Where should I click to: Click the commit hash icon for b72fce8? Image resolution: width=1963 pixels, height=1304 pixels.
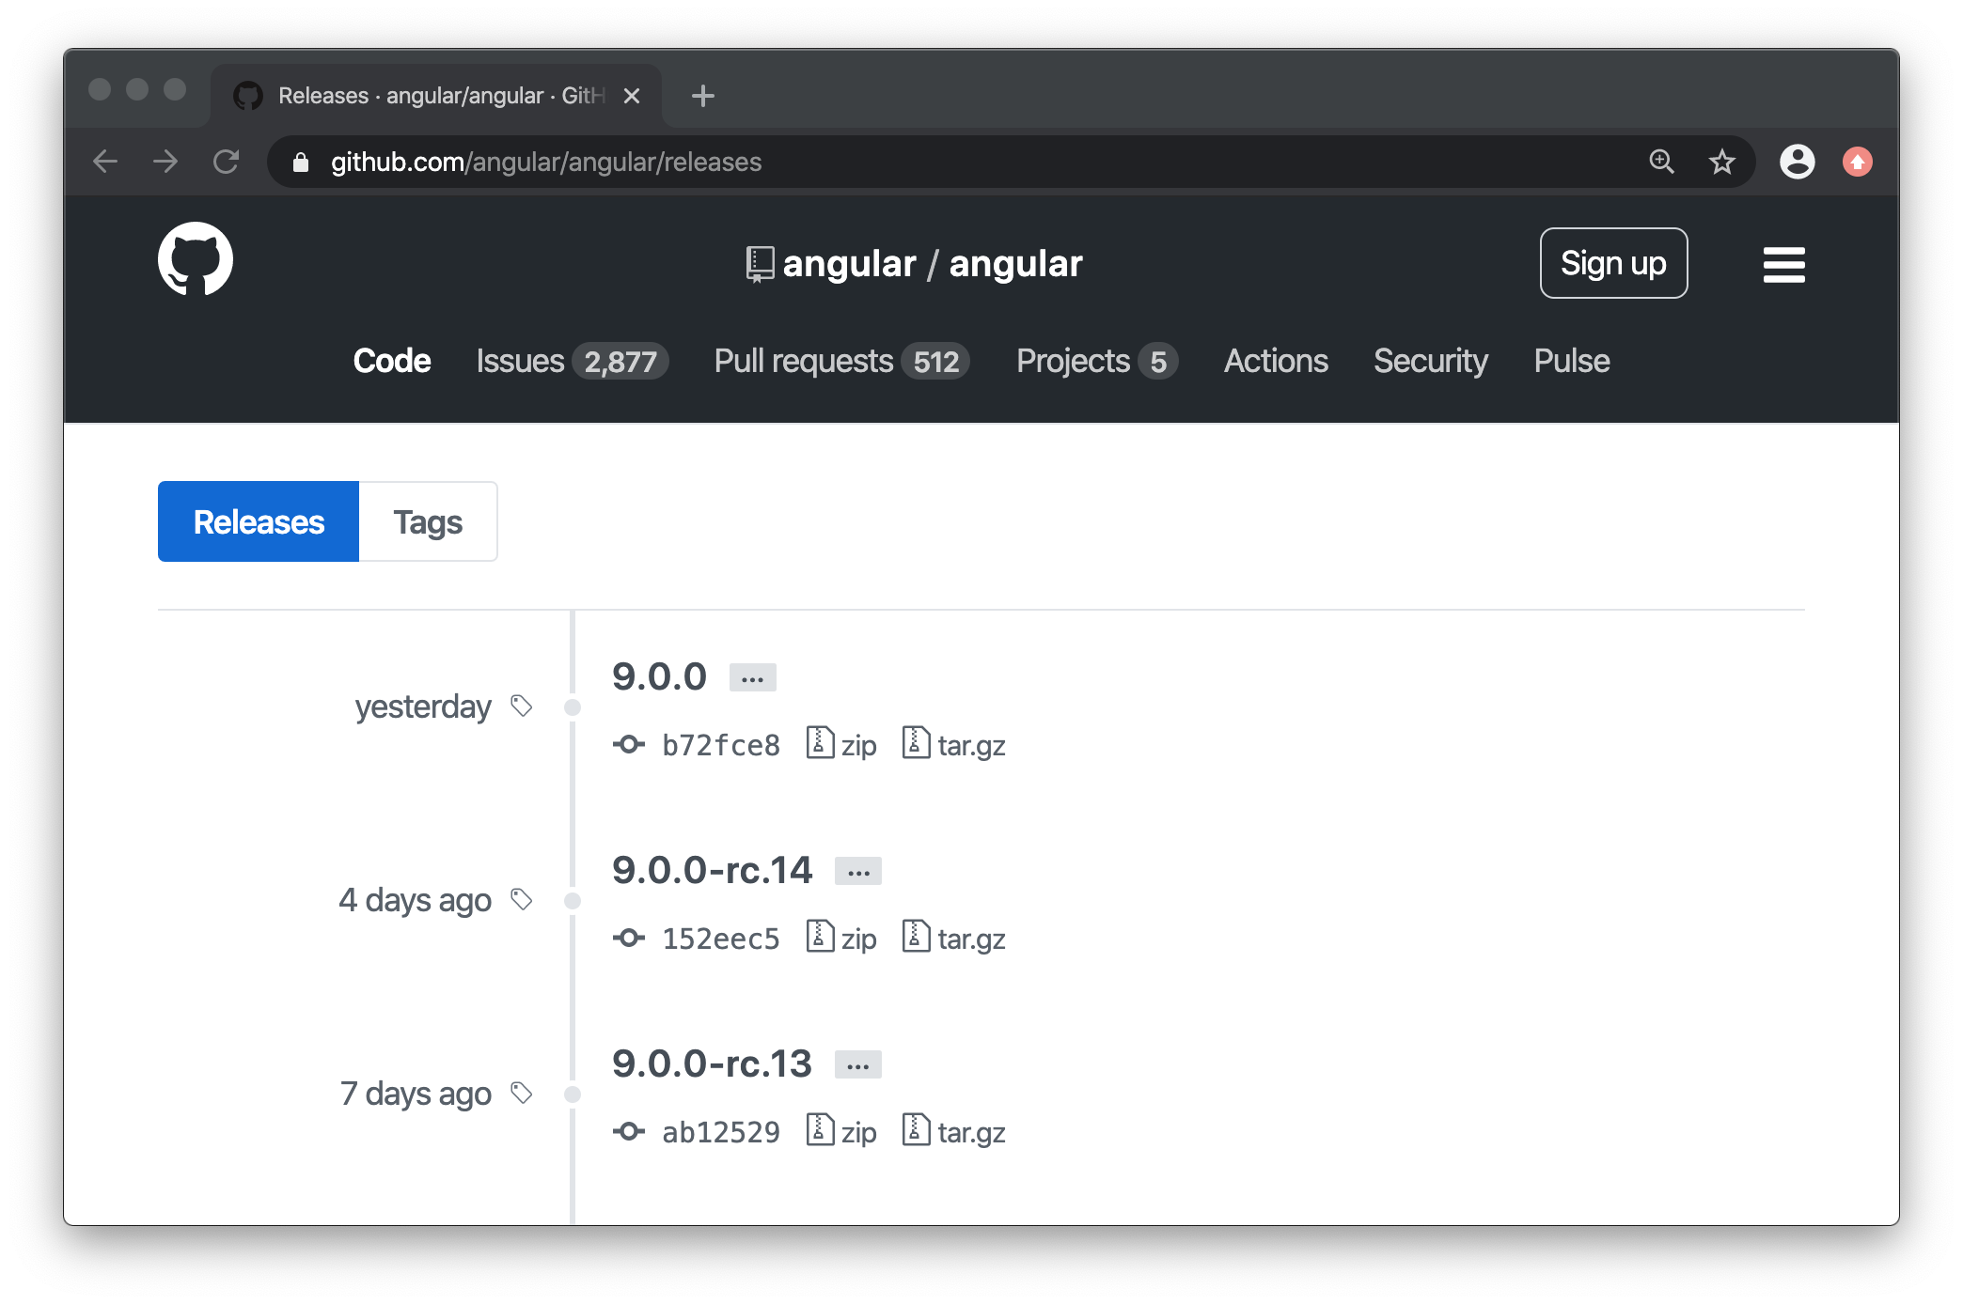(631, 742)
